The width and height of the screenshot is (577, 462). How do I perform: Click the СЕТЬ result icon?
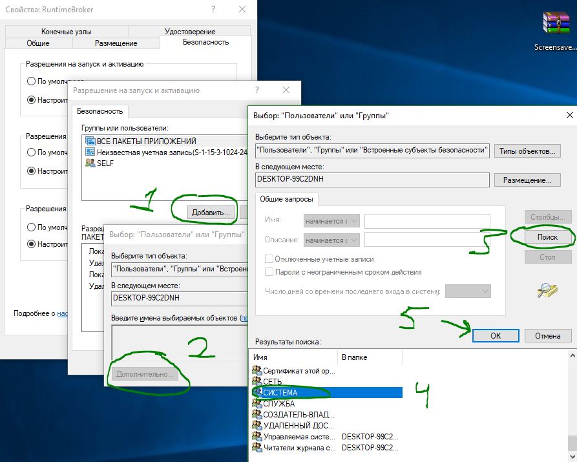[257, 381]
